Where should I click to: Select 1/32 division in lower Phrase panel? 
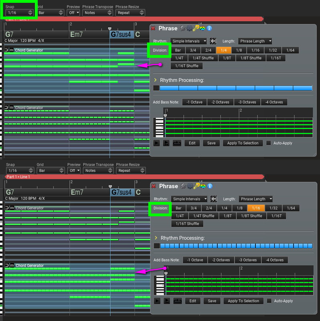coord(273,208)
